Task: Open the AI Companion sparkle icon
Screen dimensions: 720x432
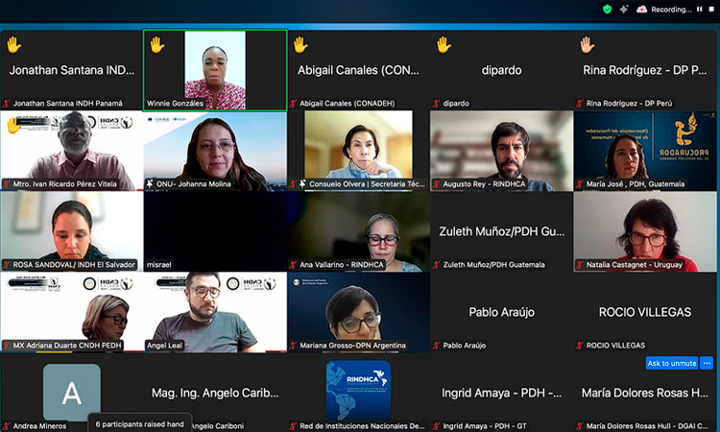Action: (625, 9)
